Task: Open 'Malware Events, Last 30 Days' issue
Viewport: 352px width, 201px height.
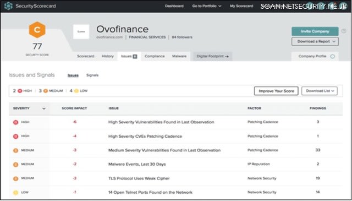Action: click(x=137, y=164)
